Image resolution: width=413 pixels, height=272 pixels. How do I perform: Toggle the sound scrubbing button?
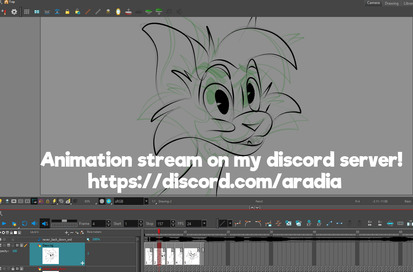[x=45, y=223]
